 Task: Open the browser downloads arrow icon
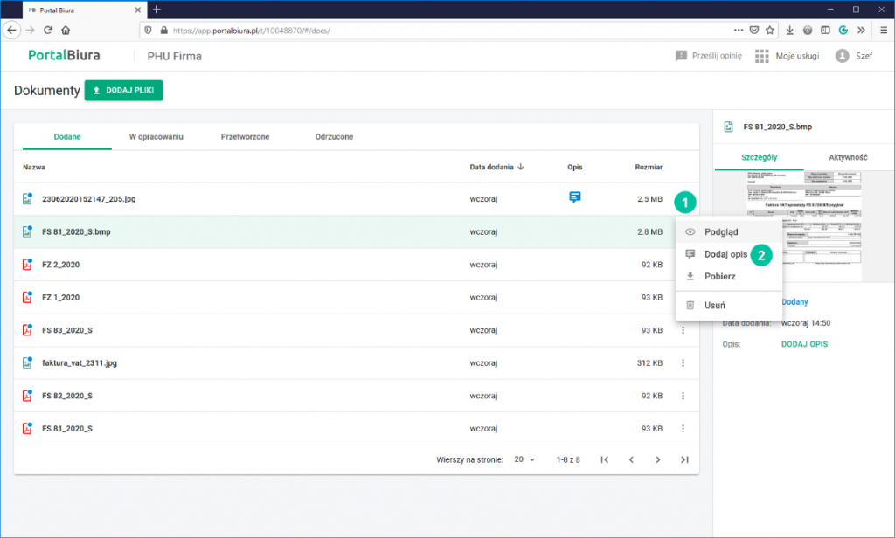(x=790, y=31)
